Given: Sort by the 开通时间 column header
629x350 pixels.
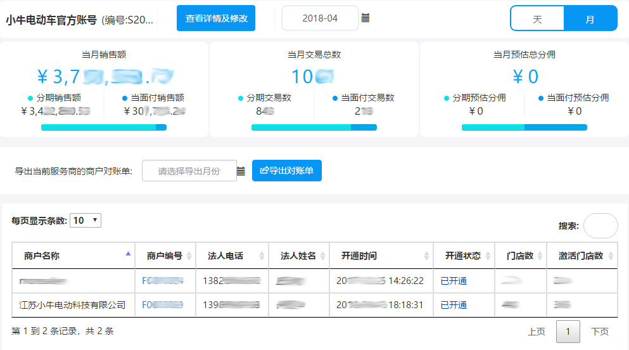Looking at the screenshot, I should [x=381, y=256].
